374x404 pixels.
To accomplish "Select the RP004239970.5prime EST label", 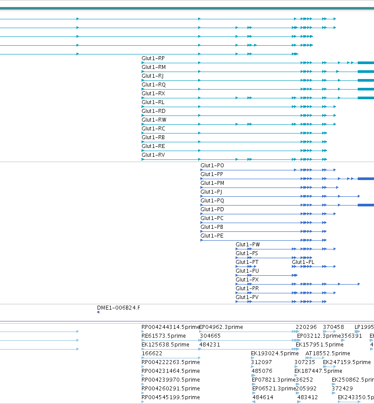I will pos(171,379).
